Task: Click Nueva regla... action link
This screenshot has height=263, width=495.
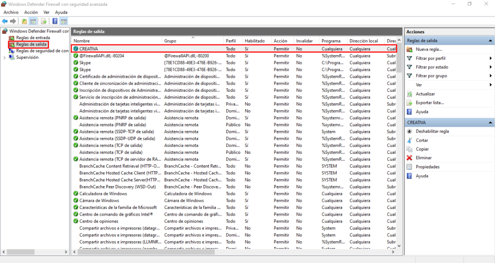Action: pyautogui.click(x=429, y=49)
